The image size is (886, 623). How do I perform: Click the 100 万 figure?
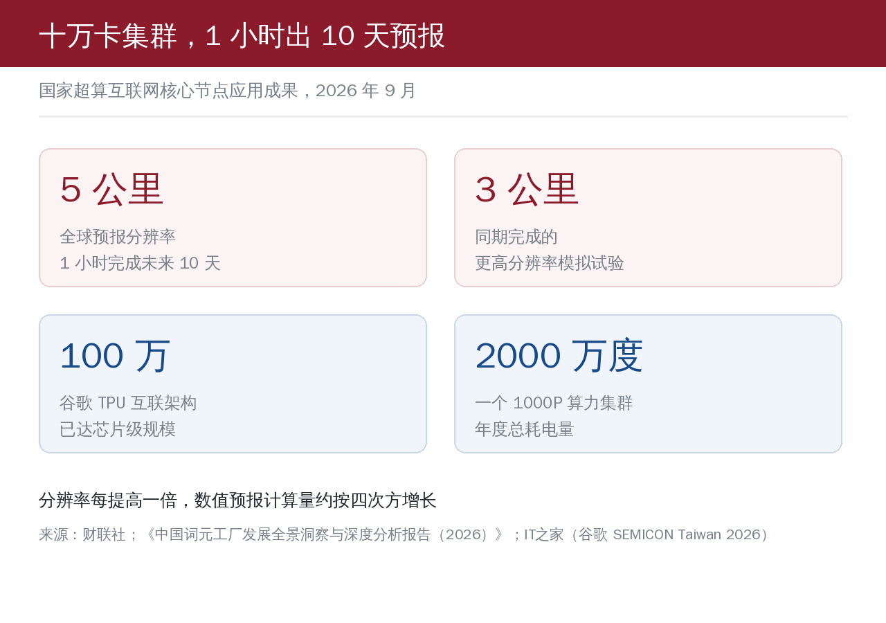pyautogui.click(x=115, y=355)
